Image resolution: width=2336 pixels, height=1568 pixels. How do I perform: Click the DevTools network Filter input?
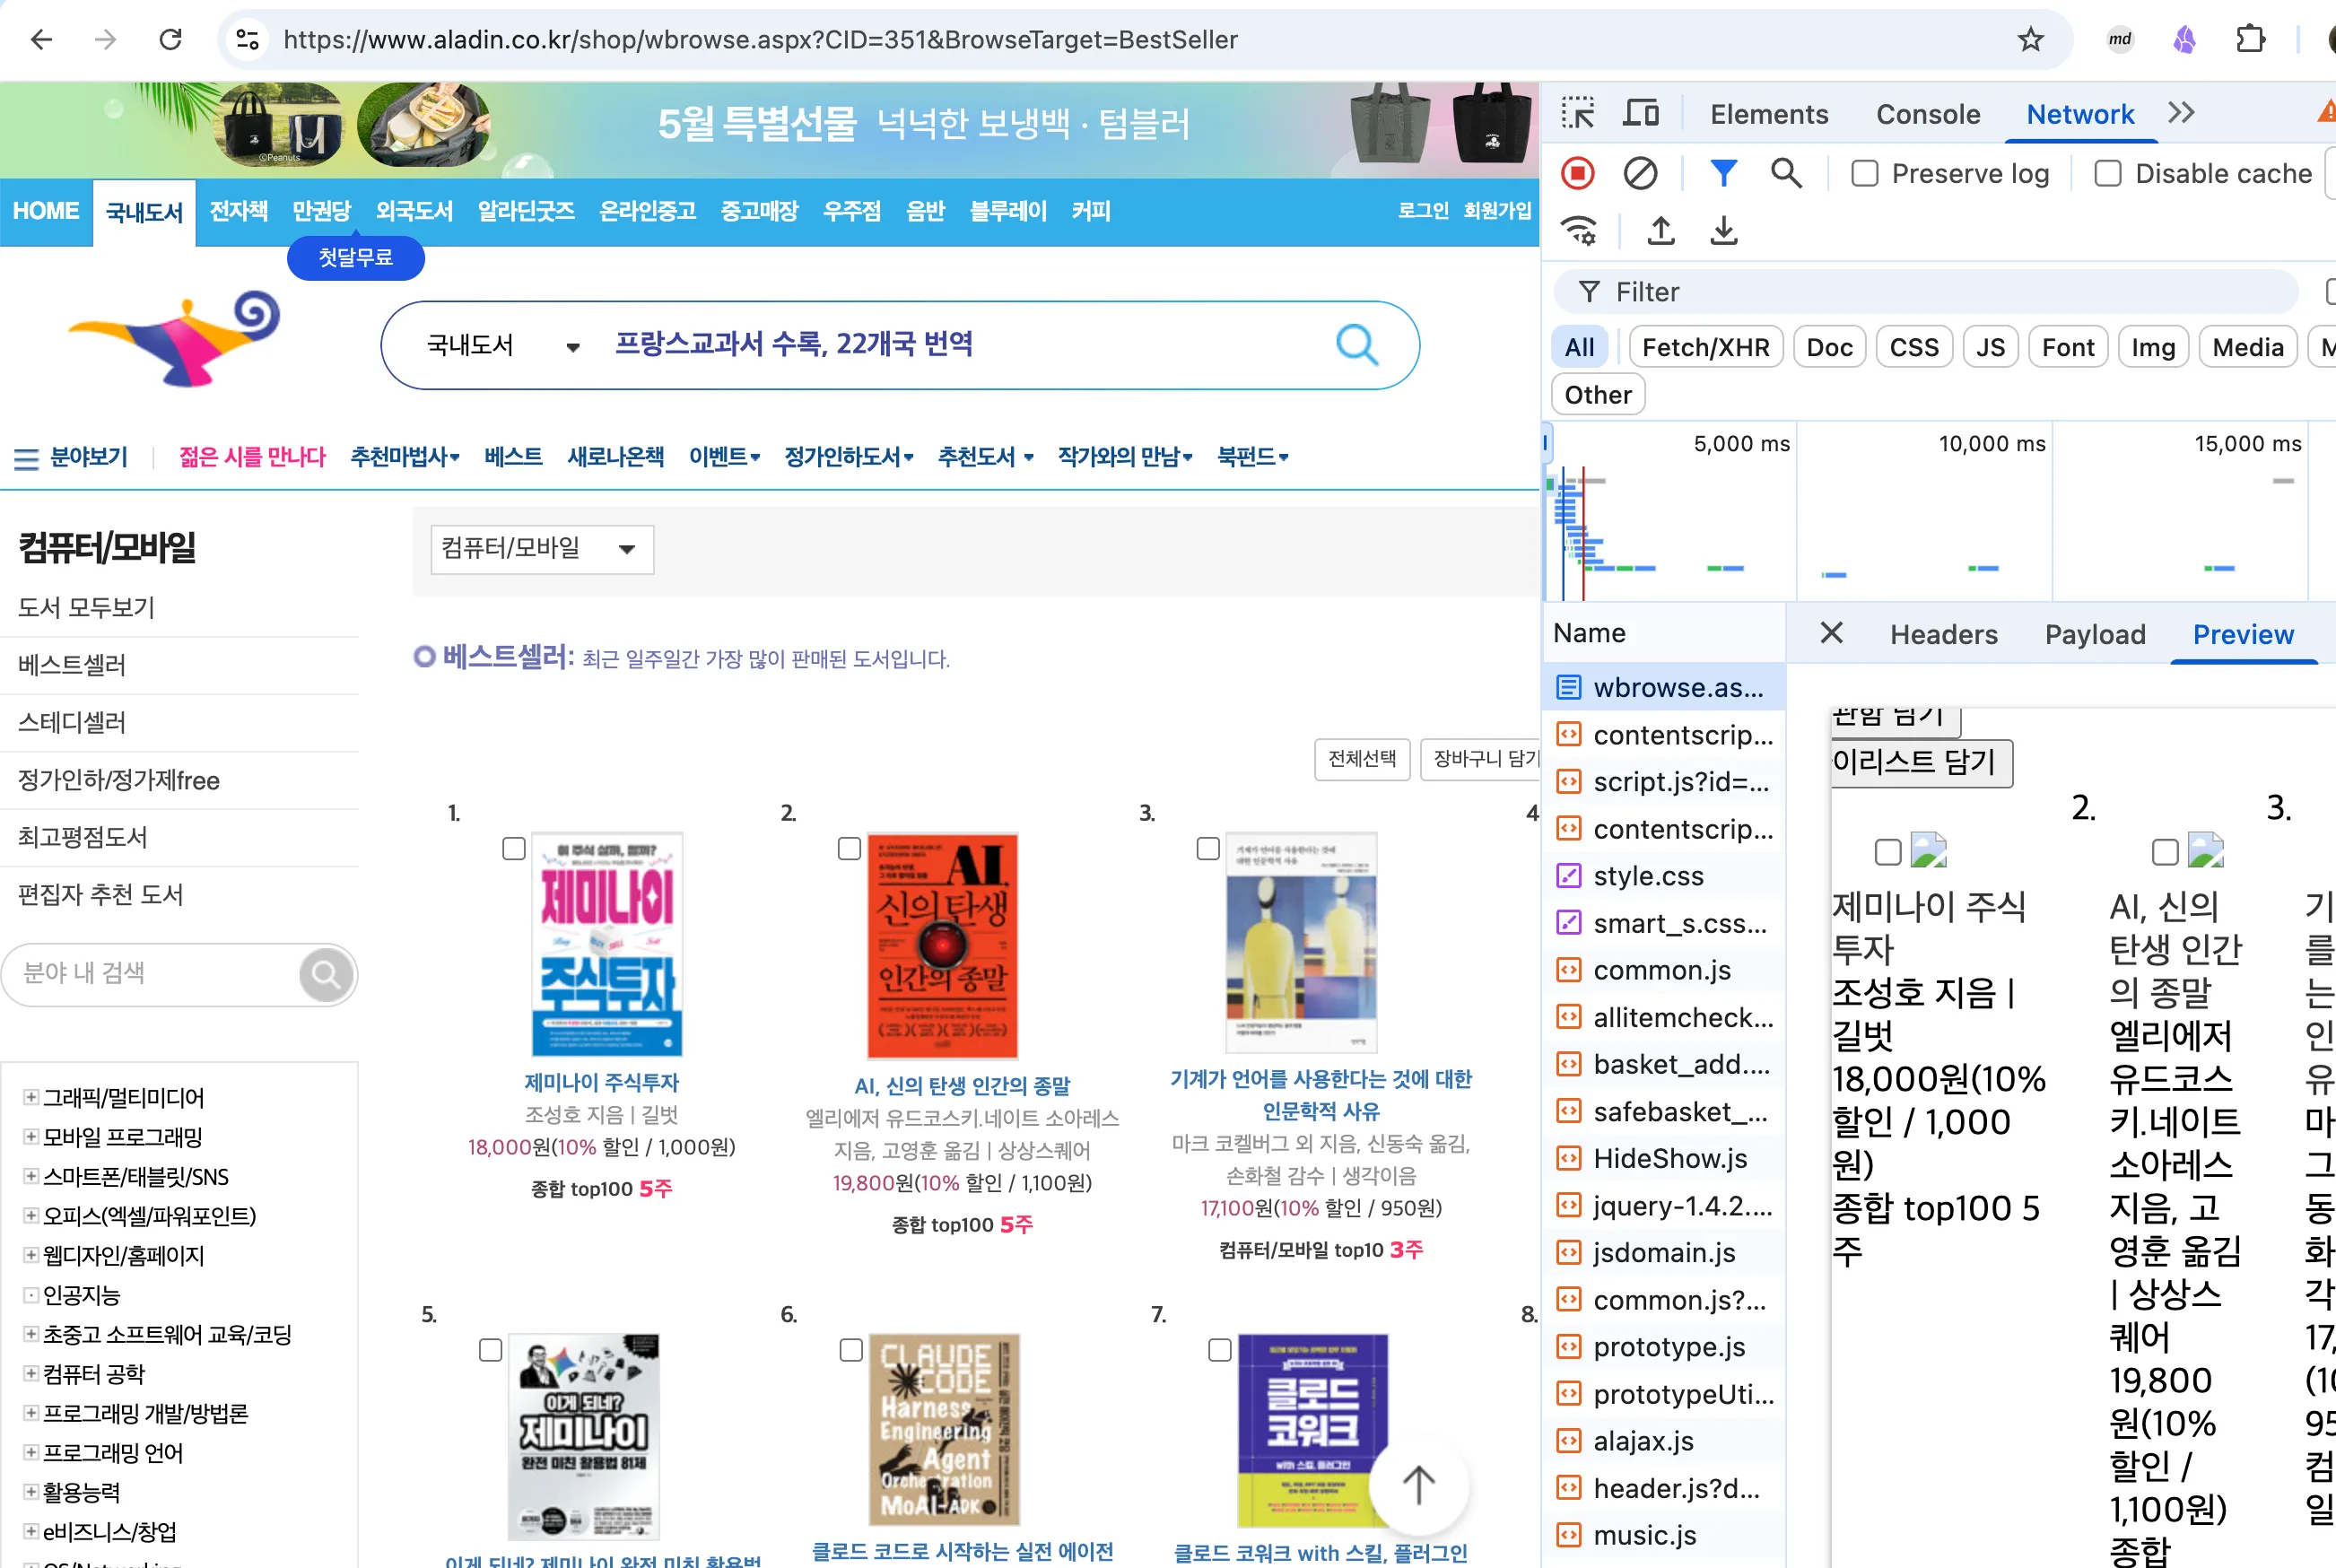point(1925,292)
